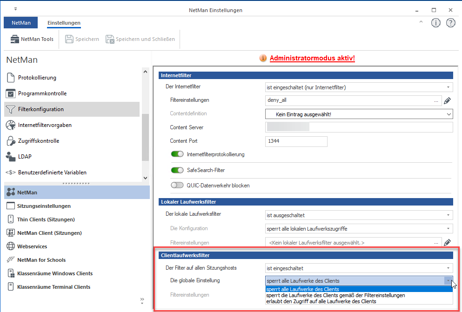Open Programmkontrolle in the sidebar
462x312 pixels.
pyautogui.click(x=42, y=93)
